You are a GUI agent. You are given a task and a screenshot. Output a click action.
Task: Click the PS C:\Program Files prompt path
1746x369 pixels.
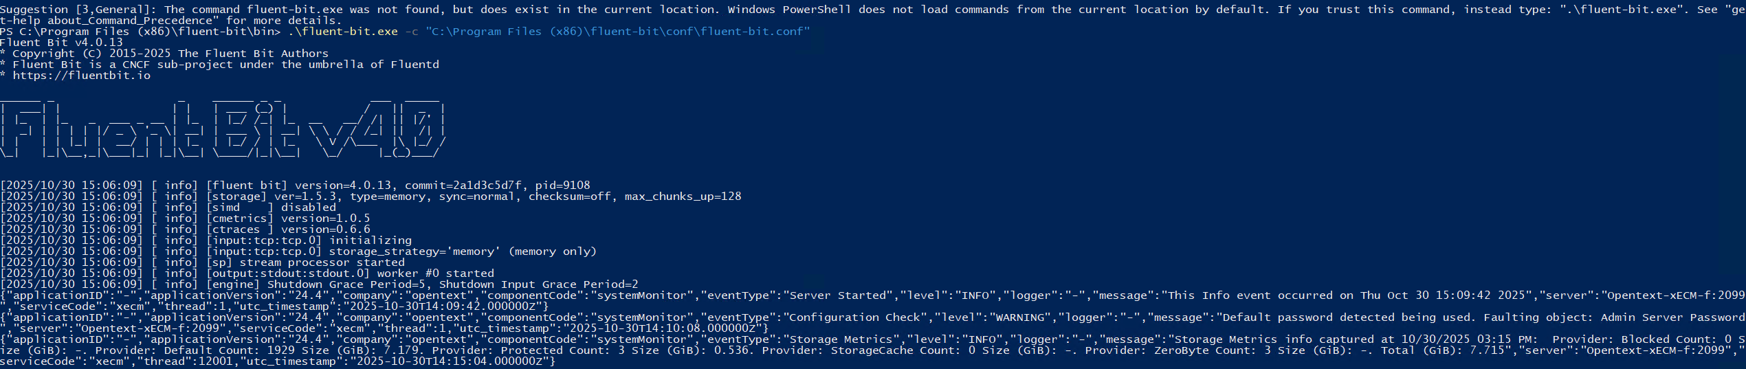click(140, 32)
